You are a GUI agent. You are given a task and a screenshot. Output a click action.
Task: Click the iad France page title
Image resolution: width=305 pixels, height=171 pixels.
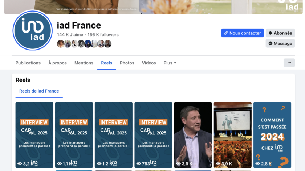79,25
